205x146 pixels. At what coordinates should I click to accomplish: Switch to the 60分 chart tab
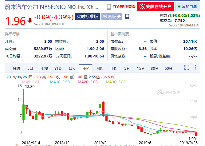point(168,68)
